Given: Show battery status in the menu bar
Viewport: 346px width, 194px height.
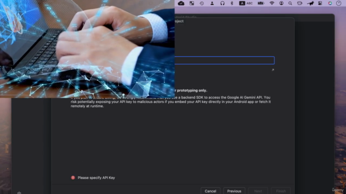Looking at the screenshot, I should (x=261, y=3).
